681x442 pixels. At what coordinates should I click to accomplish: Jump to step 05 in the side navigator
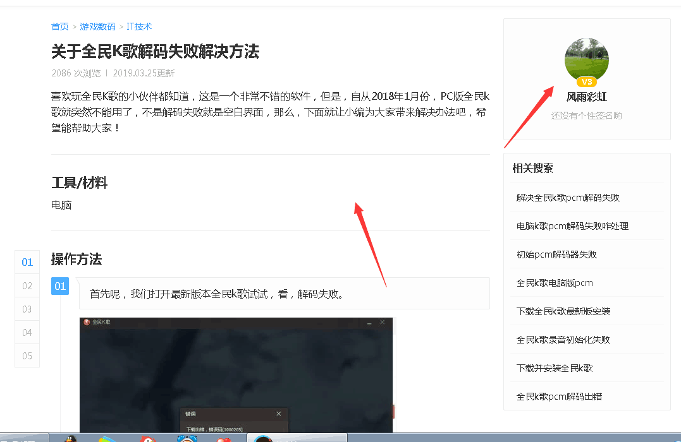(x=27, y=356)
